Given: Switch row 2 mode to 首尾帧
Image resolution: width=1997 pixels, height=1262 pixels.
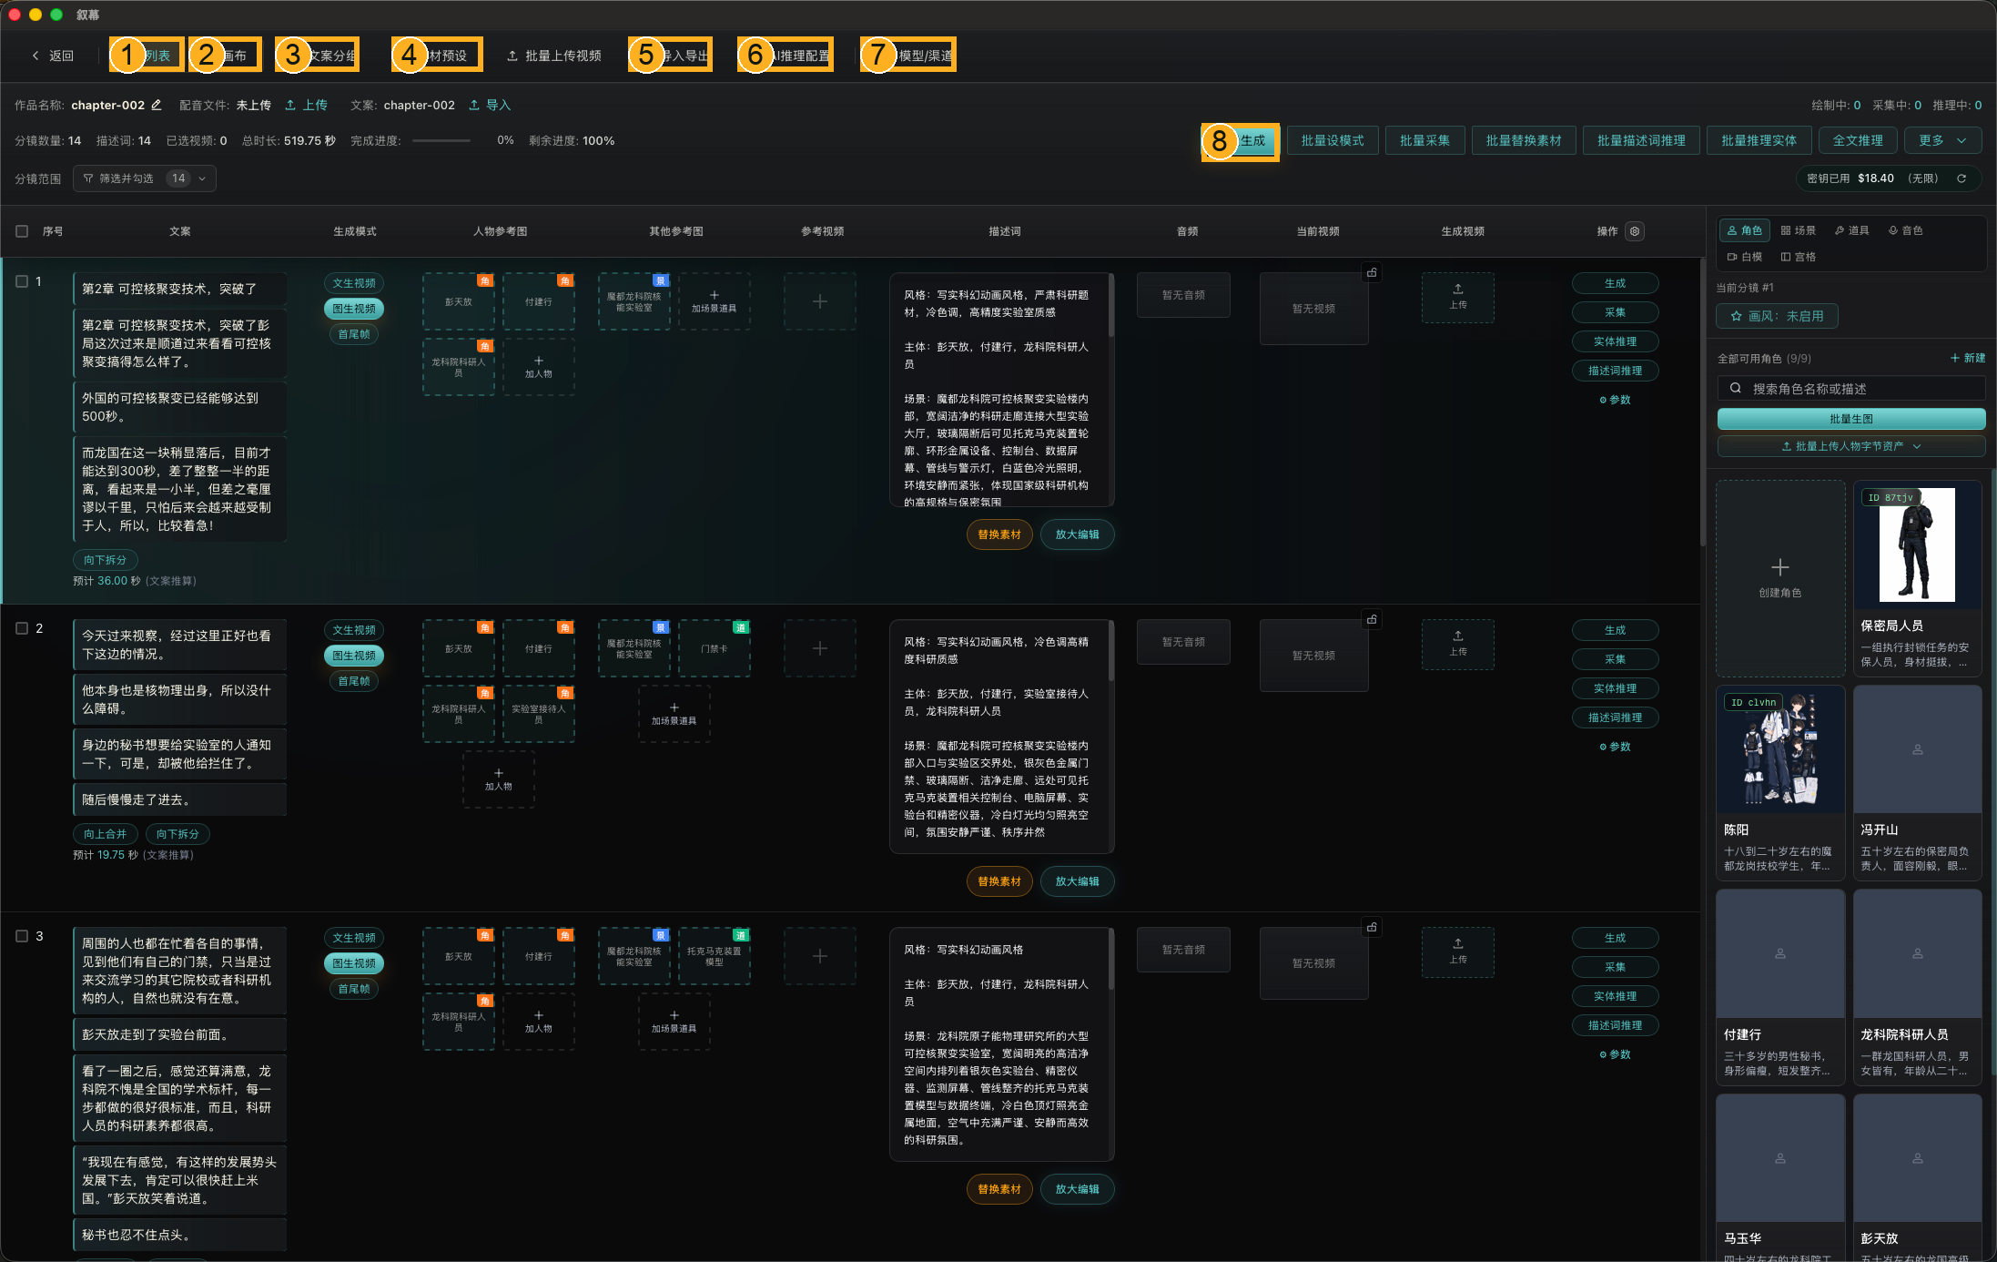Looking at the screenshot, I should point(354,681).
